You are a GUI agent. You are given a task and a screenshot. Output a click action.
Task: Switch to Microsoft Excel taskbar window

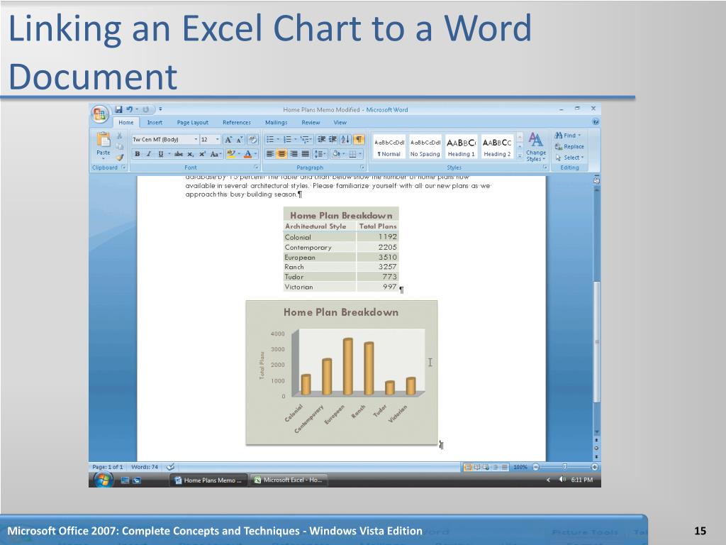point(289,480)
